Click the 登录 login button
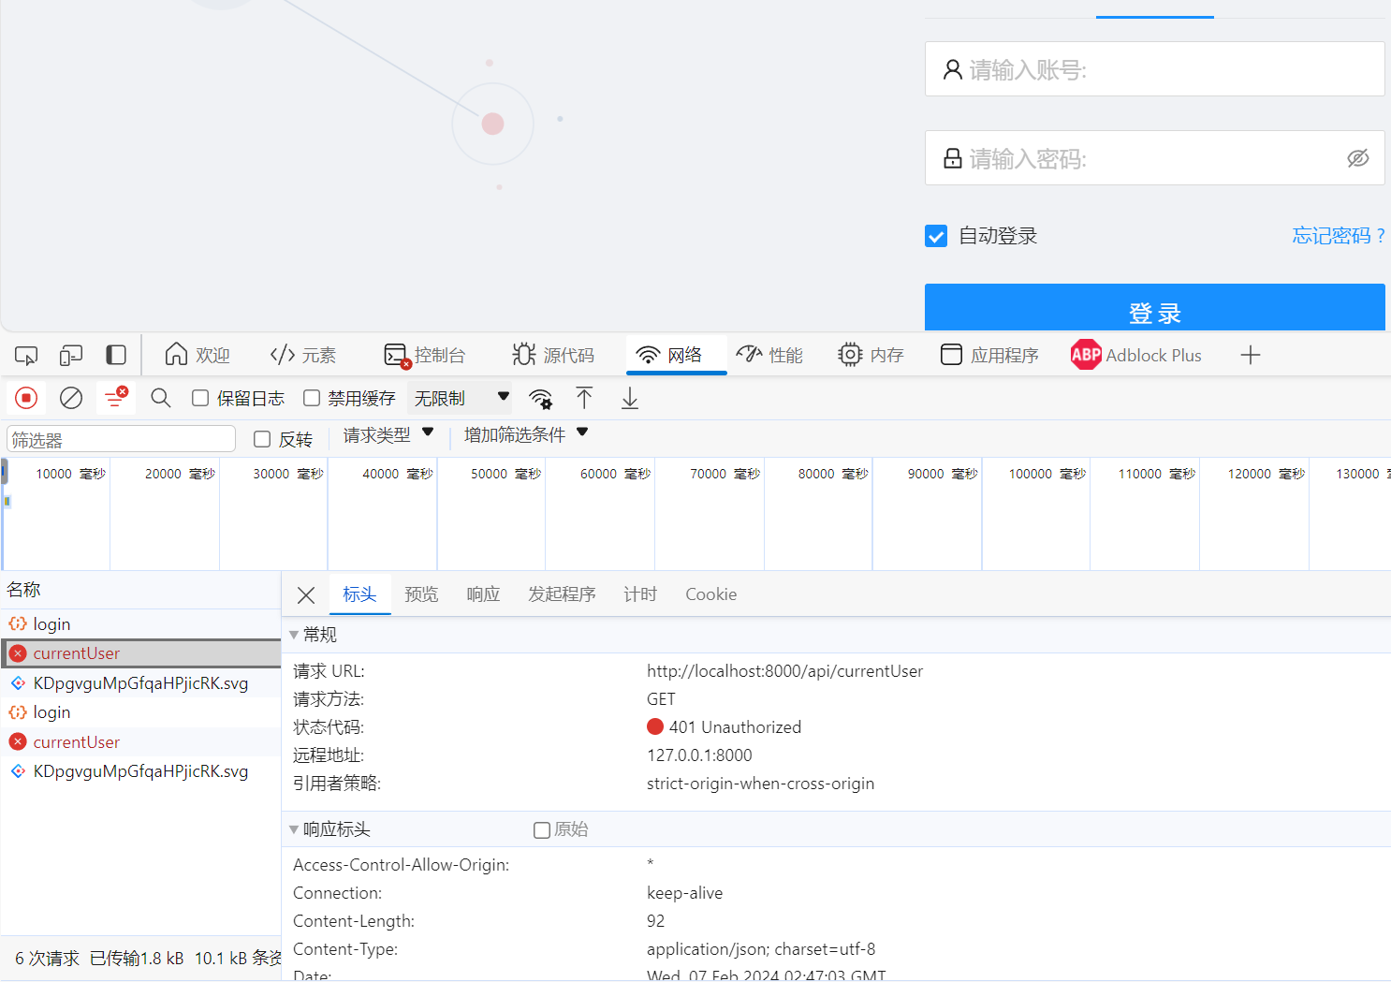The height and width of the screenshot is (982, 1391). 1154,310
